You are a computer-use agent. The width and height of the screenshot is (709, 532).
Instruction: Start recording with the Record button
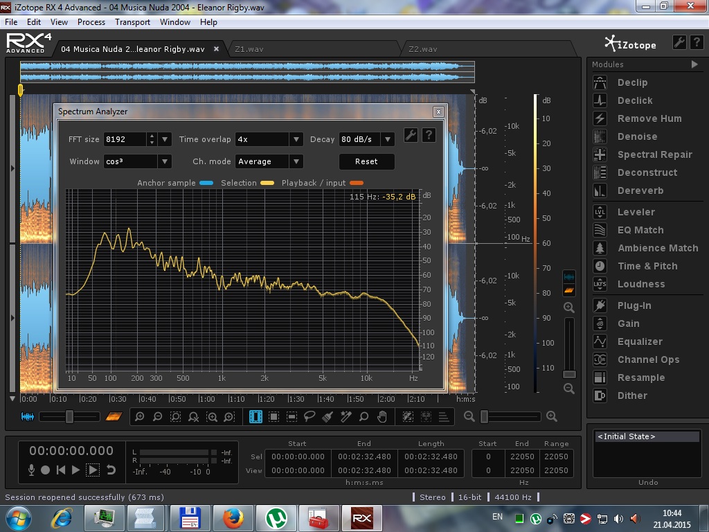pos(45,470)
